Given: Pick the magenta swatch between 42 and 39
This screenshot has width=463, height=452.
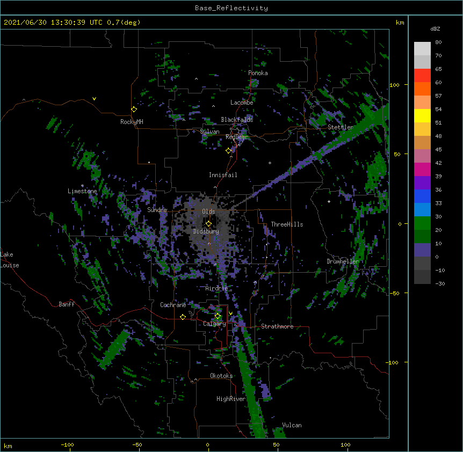Looking at the screenshot, I should point(422,170).
